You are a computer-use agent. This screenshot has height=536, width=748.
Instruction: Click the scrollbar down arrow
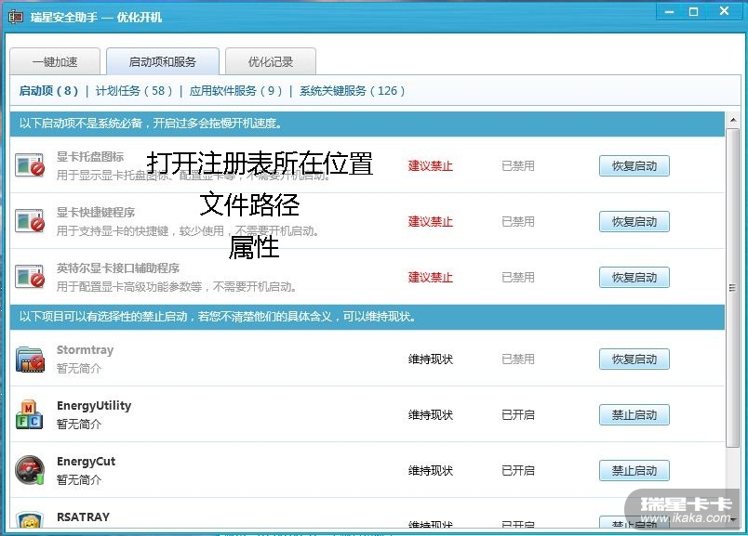coord(733,520)
